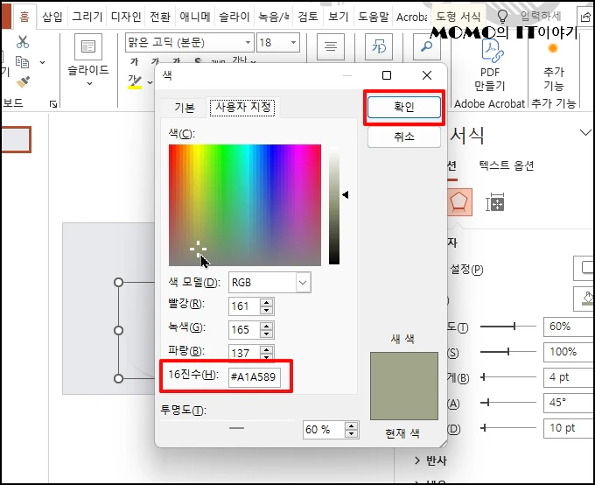Open the Insert ribbon tab
The image size is (595, 485).
coord(52,17)
